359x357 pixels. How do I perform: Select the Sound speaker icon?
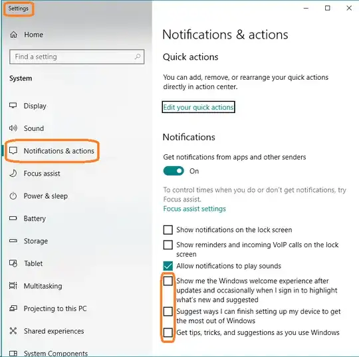pos(13,128)
